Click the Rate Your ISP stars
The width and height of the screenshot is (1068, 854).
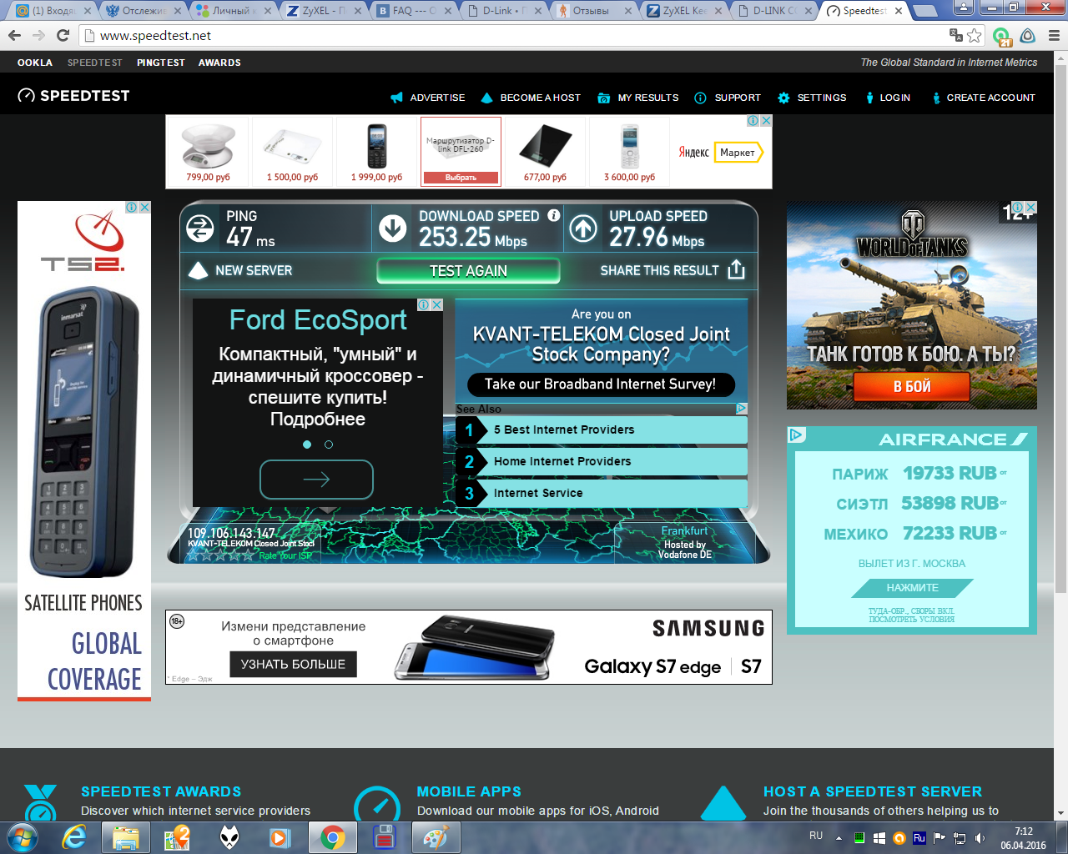click(222, 555)
